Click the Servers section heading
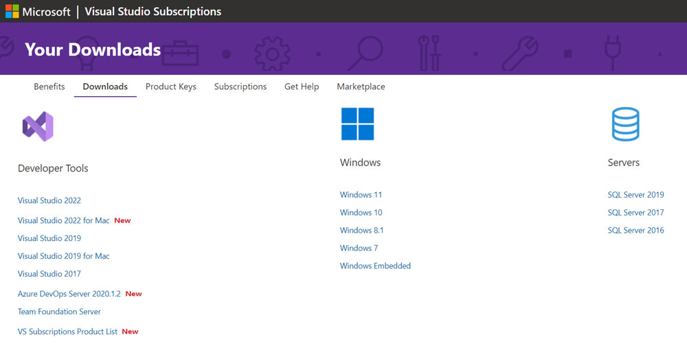This screenshot has height=359, width=687. point(624,163)
